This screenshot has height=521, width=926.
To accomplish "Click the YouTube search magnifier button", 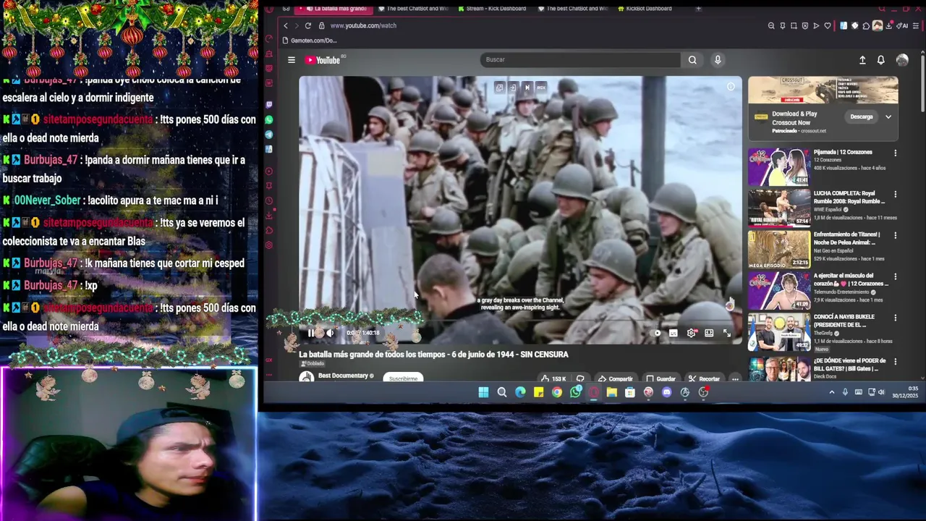I will (x=692, y=60).
